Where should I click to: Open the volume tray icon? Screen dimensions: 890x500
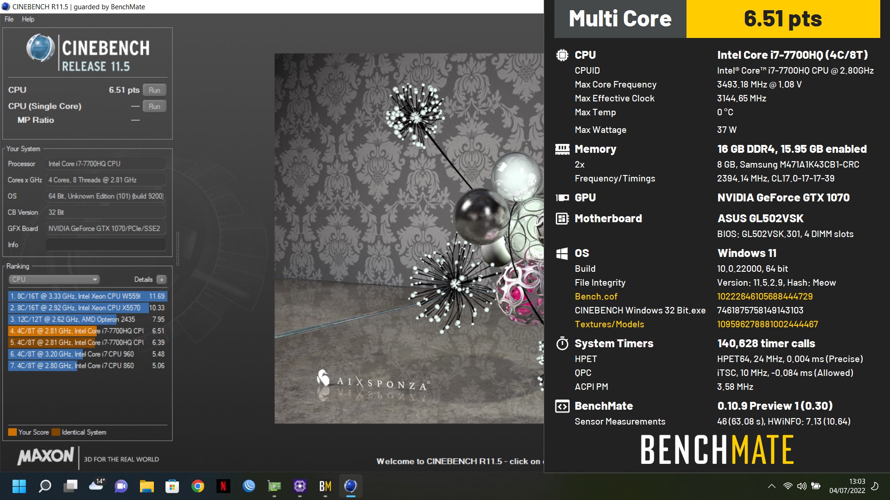801,486
